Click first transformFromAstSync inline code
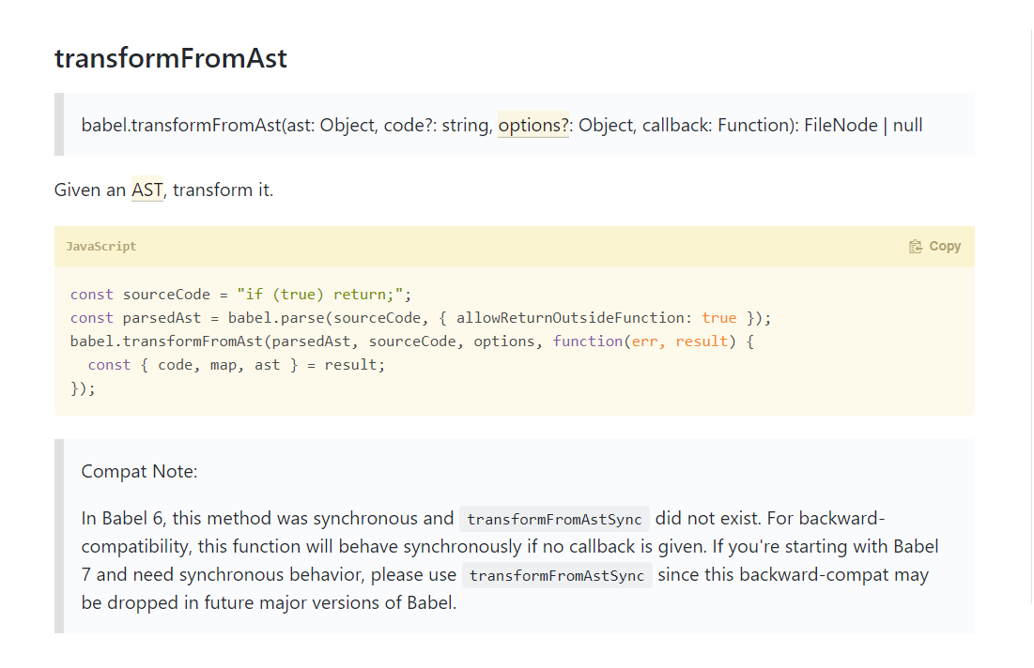Viewport: 1034px width, 668px height. [554, 519]
